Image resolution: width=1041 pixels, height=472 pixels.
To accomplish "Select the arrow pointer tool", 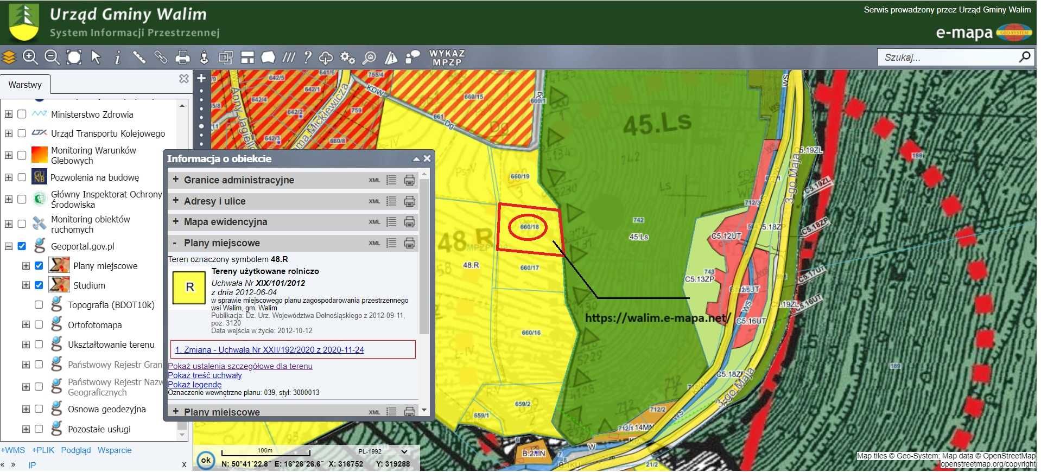I will tap(96, 57).
